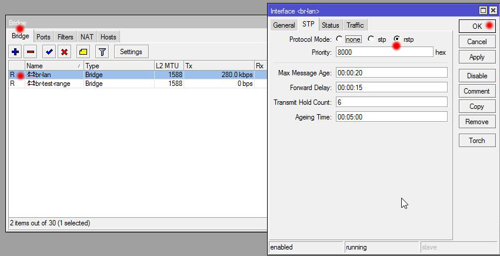Image resolution: width=500 pixels, height=256 pixels.
Task: Open bridge Settings button
Action: point(131,52)
